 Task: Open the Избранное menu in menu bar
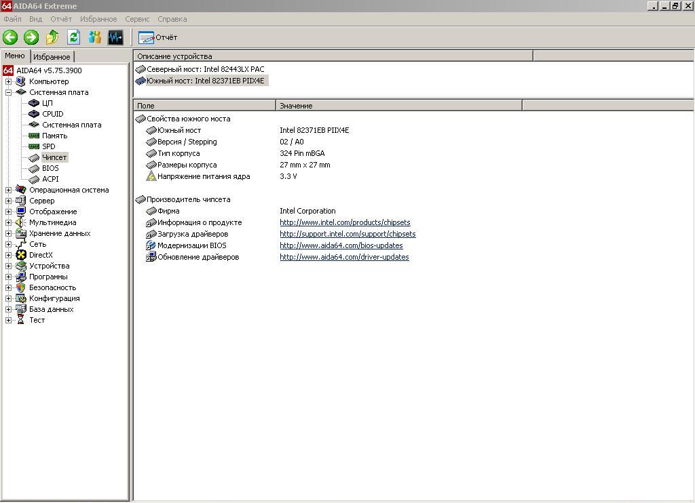(98, 19)
